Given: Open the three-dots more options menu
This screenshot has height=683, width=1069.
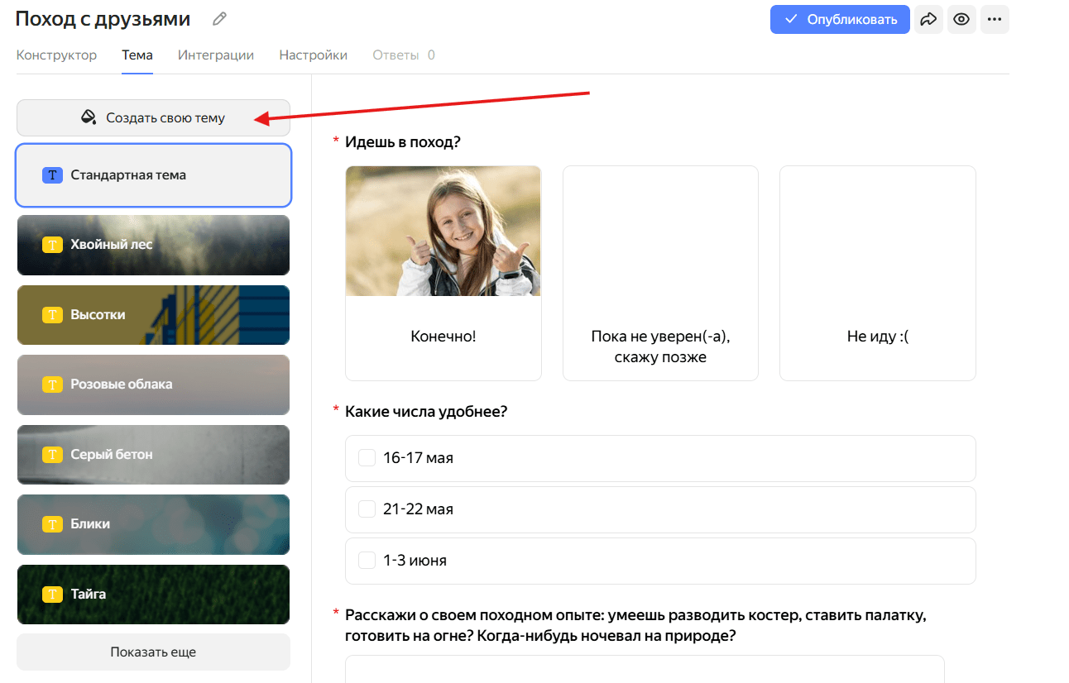Looking at the screenshot, I should (x=995, y=19).
